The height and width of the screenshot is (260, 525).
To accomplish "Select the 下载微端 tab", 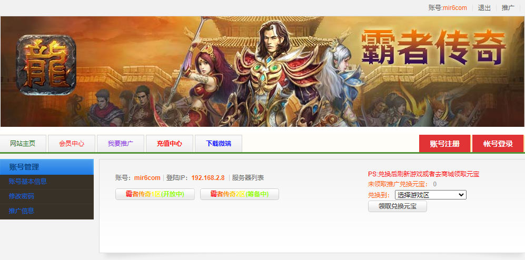I will (x=219, y=144).
